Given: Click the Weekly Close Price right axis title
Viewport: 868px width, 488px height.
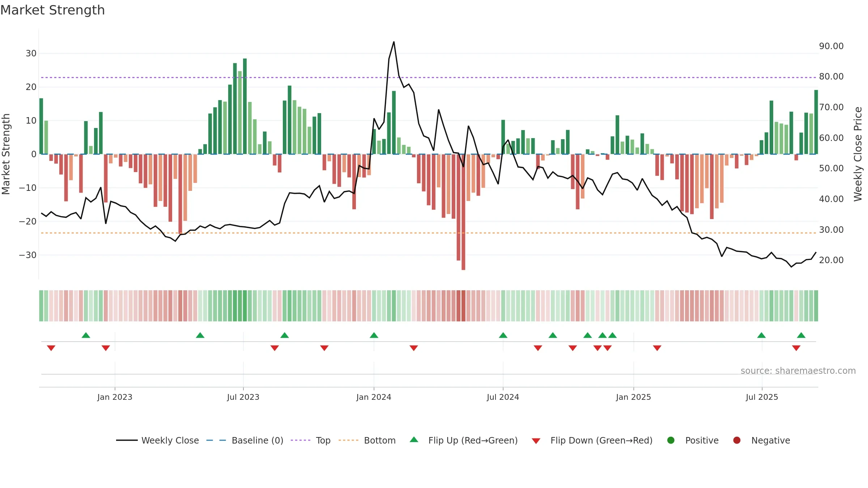Looking at the screenshot, I should point(858,154).
